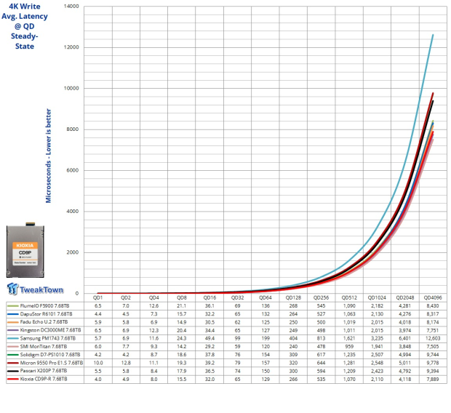Select SMI MonTitan's QD4096 value '7,505'
451x413 pixels.
click(x=433, y=347)
